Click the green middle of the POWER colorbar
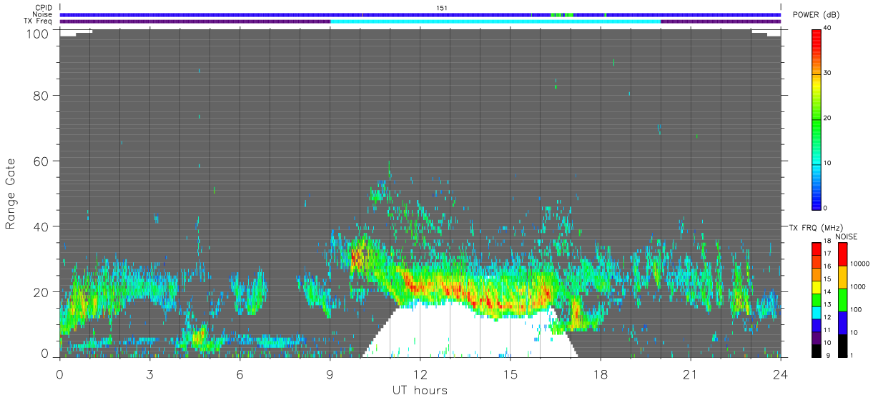878x405 pixels. click(817, 121)
